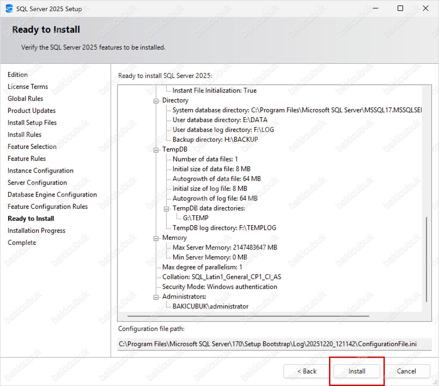
Task: Collapse the Directory tree node
Action: [x=156, y=101]
